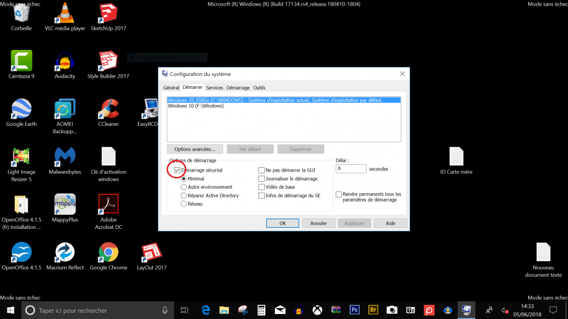Check Journaliser le démarrage option

pos(261,178)
